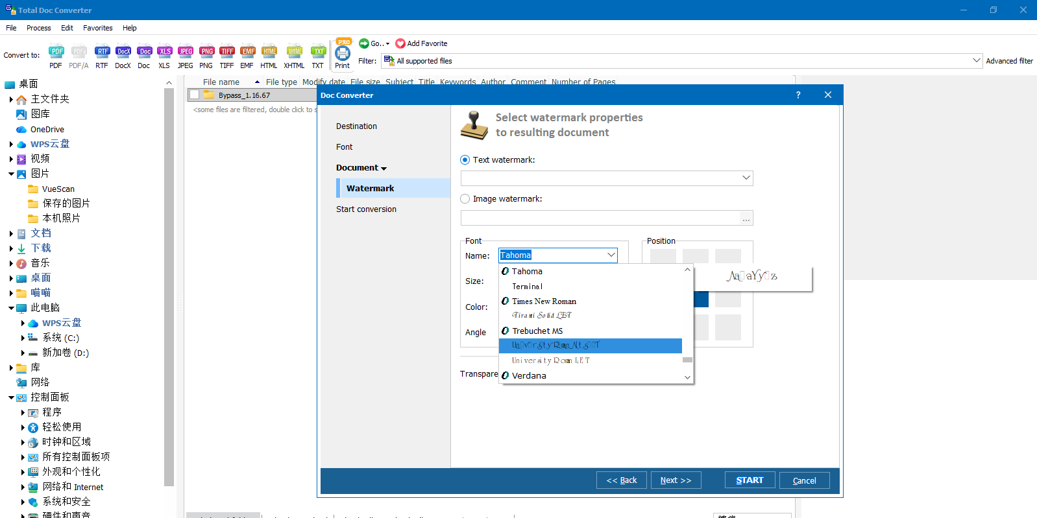Viewport: 1037px width, 518px height.
Task: Select the Text watermark radio button
Action: pyautogui.click(x=465, y=160)
